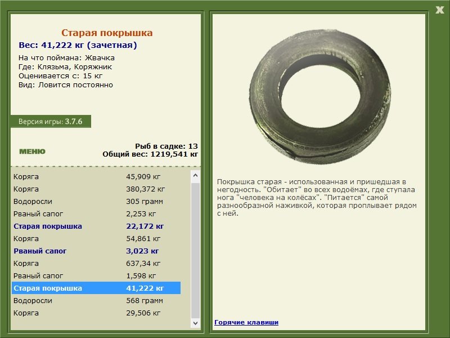Select the Рваный сапог 2,253 кг entry
The height and width of the screenshot is (338, 450).
96,214
